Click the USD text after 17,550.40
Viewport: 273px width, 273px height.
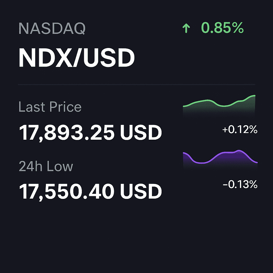click(x=141, y=191)
